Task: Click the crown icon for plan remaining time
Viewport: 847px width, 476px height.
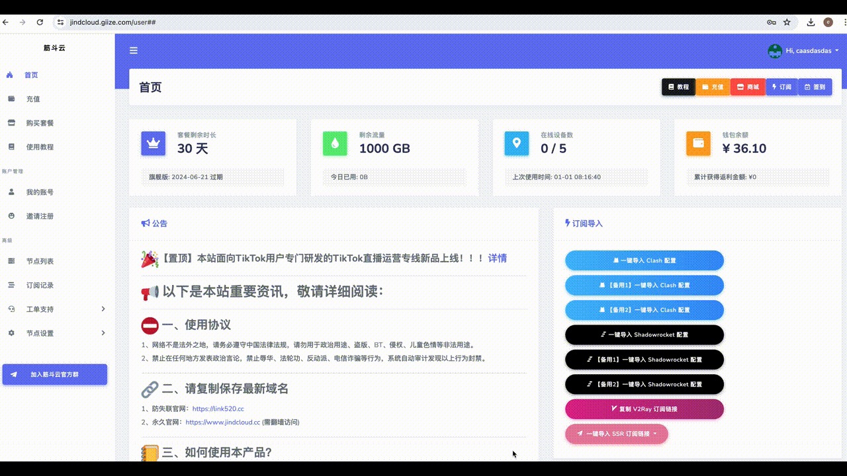Action: (x=154, y=143)
